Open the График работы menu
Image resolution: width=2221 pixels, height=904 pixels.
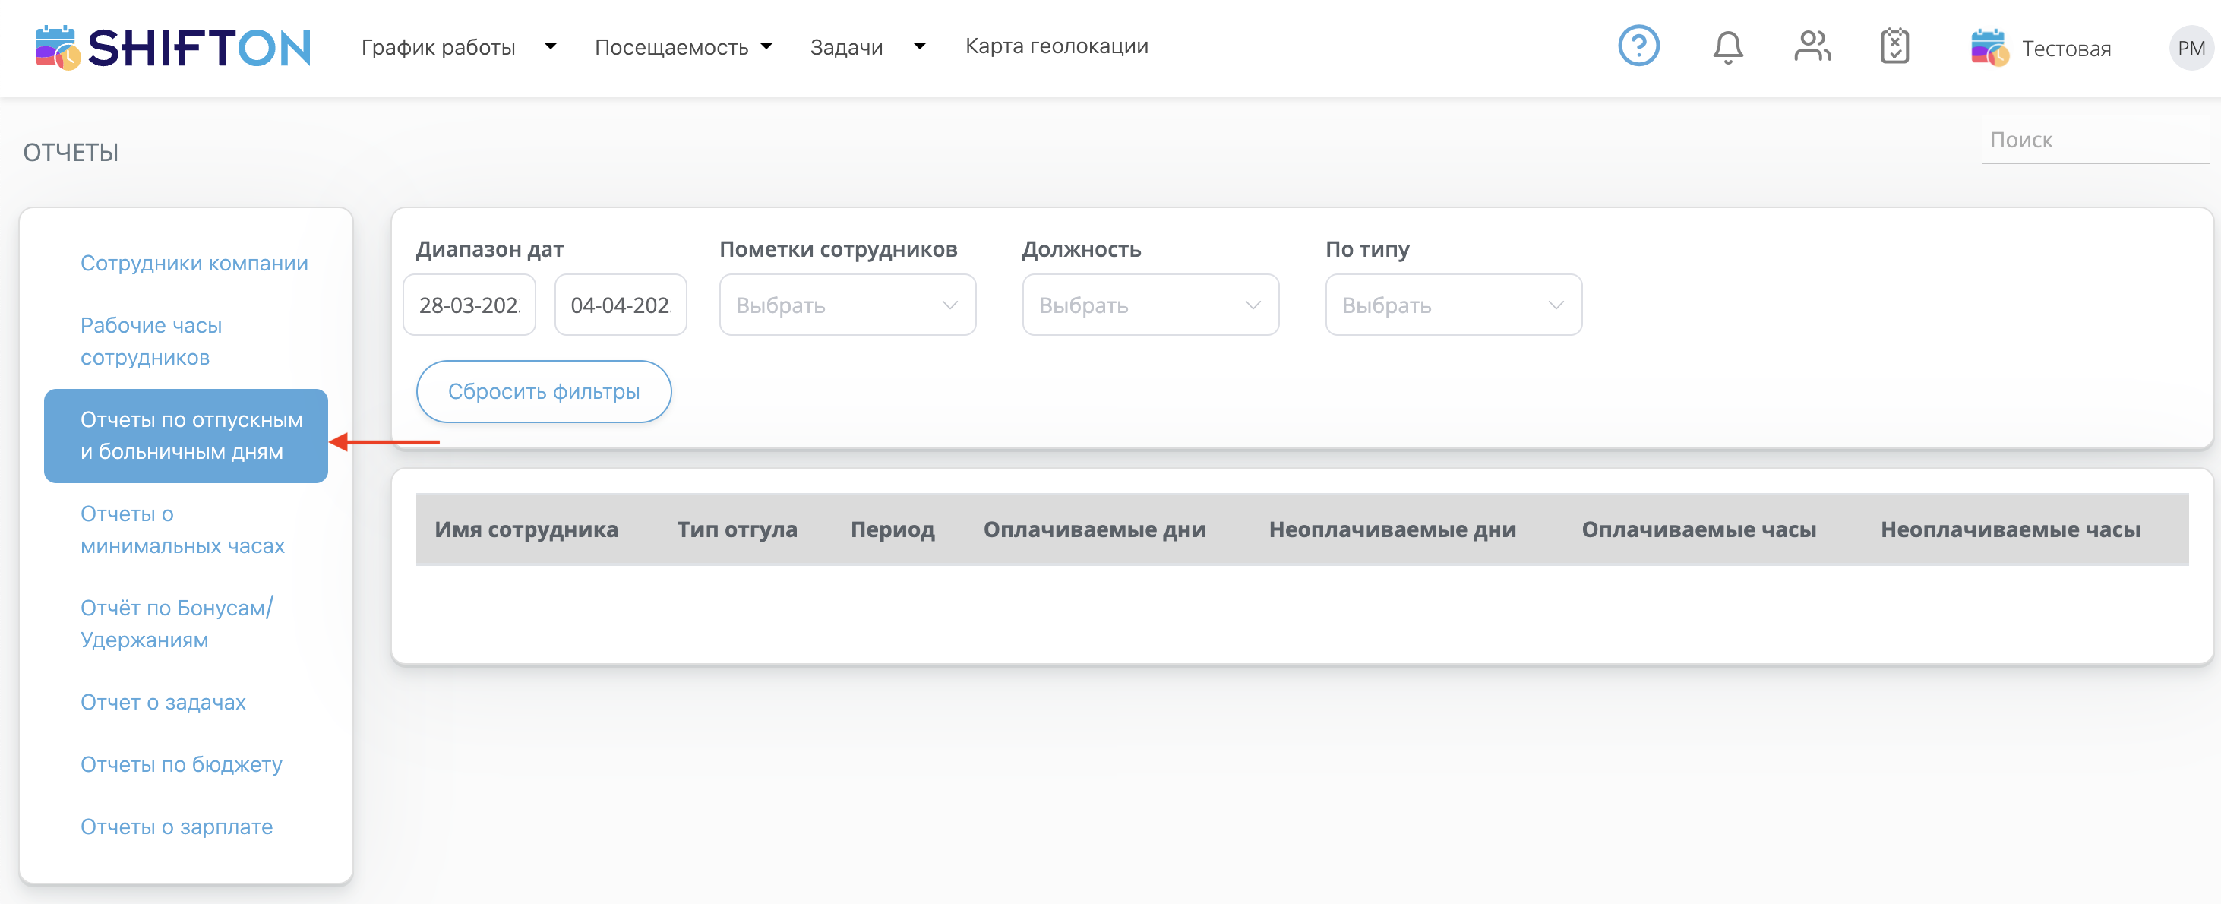438,46
